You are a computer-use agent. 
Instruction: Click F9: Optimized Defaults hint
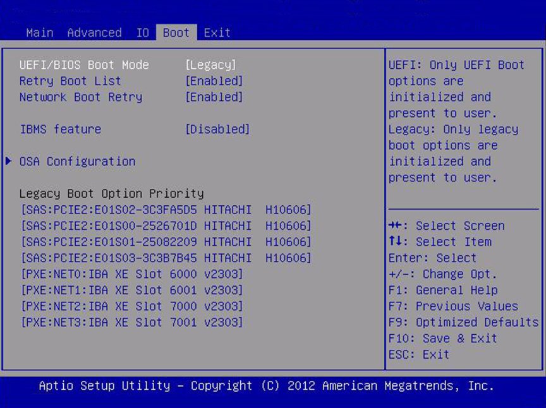click(x=463, y=322)
